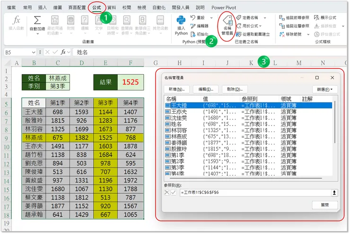Click the Python Reset icon

[193, 17]
